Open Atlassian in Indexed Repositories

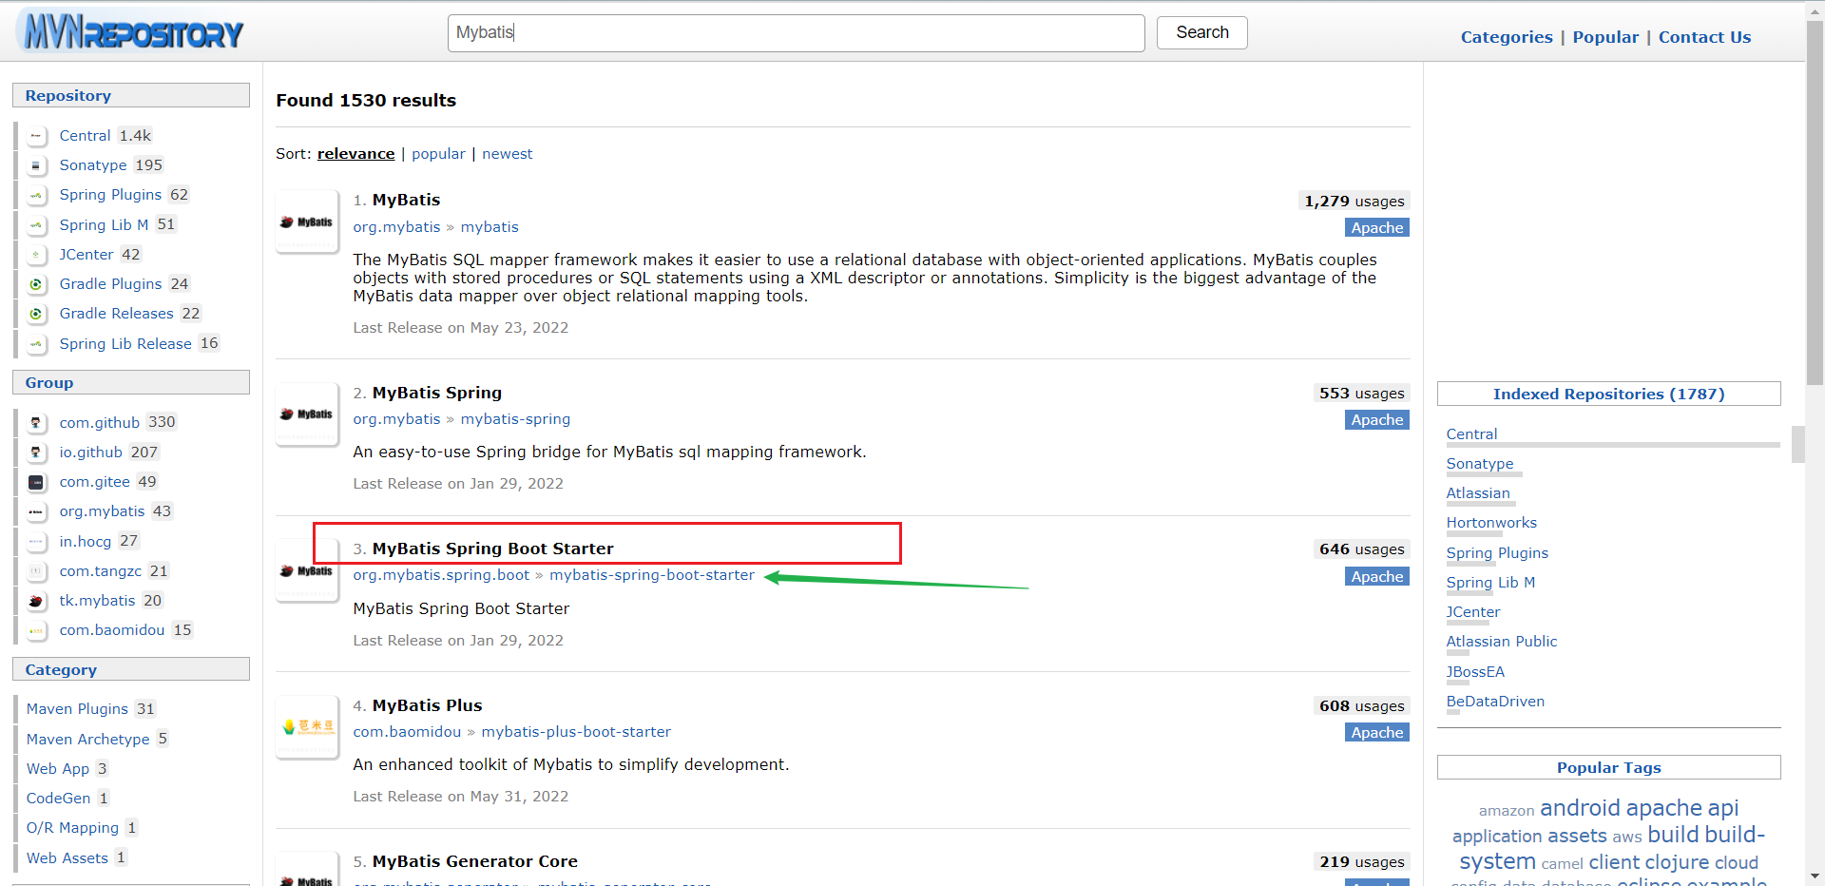click(x=1478, y=493)
